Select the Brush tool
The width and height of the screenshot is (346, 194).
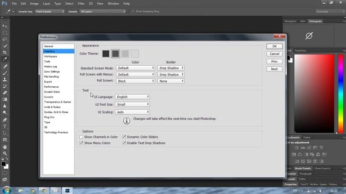point(5,73)
